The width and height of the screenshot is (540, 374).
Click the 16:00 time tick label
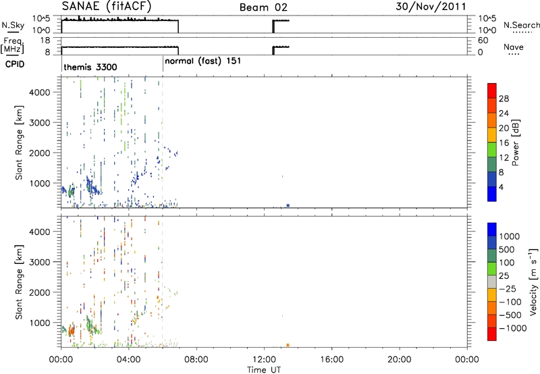[x=331, y=360]
